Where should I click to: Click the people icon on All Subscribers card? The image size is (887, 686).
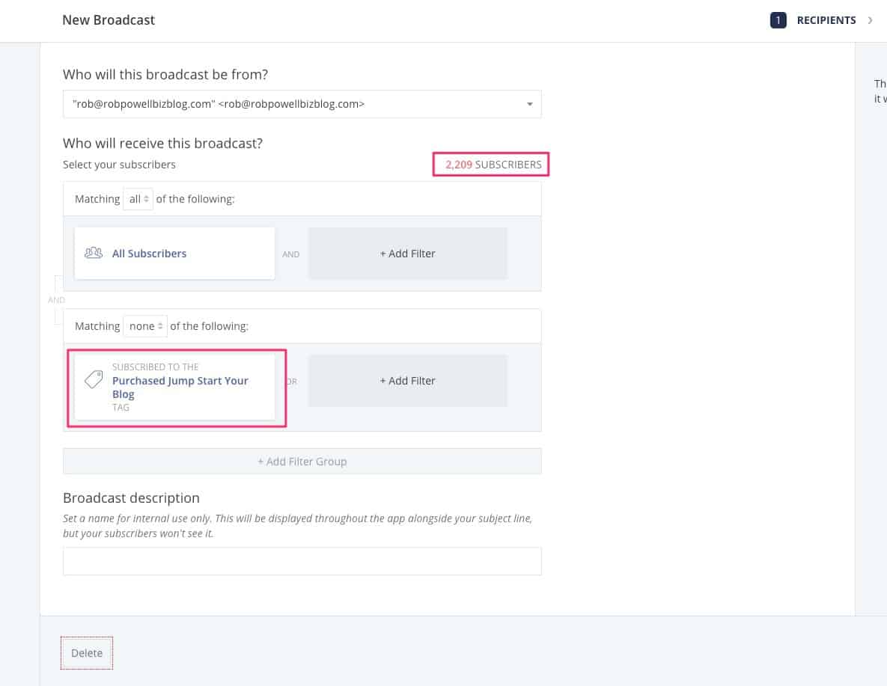[94, 253]
